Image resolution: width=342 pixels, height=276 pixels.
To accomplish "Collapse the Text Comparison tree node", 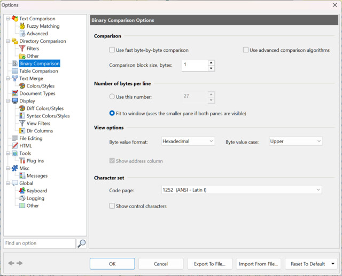I will tap(8, 19).
